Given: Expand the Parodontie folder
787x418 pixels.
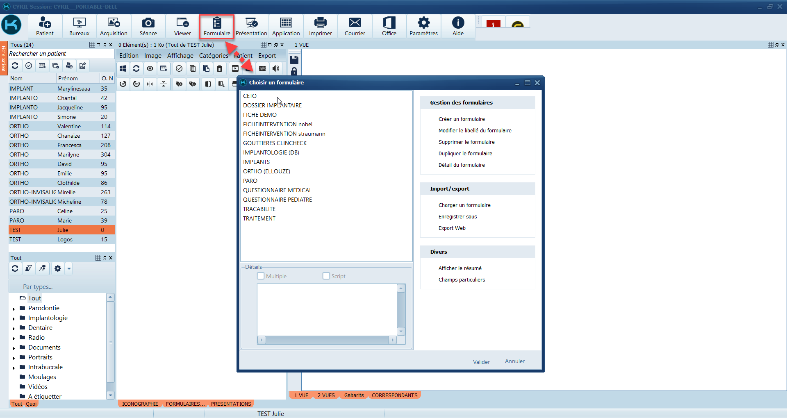Looking at the screenshot, I should [14, 309].
